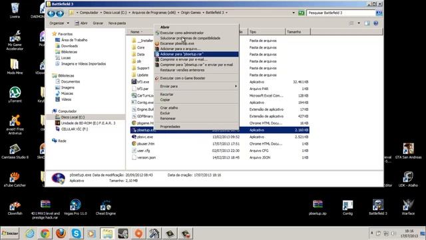
Task: Choose Solucionar problemas de compatibilidade
Action: [x=197, y=38]
